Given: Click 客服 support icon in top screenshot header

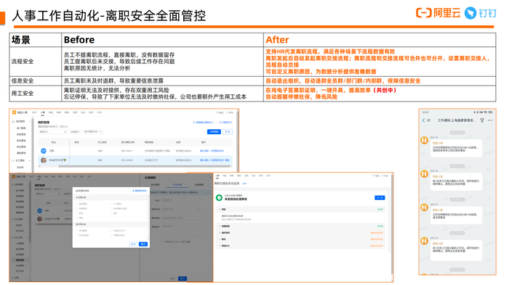Looking at the screenshot, I should click(x=217, y=112).
